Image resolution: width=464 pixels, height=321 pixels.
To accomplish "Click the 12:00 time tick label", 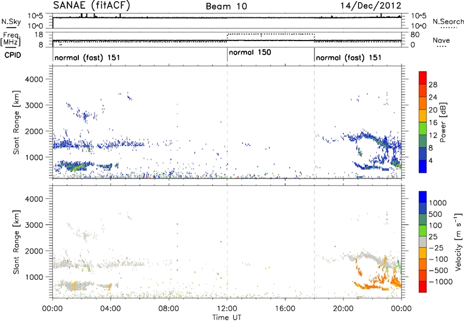I will (x=227, y=309).
